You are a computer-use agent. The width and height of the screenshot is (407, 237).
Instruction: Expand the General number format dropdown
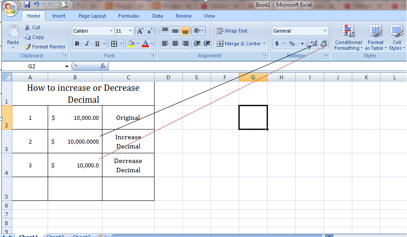325,31
